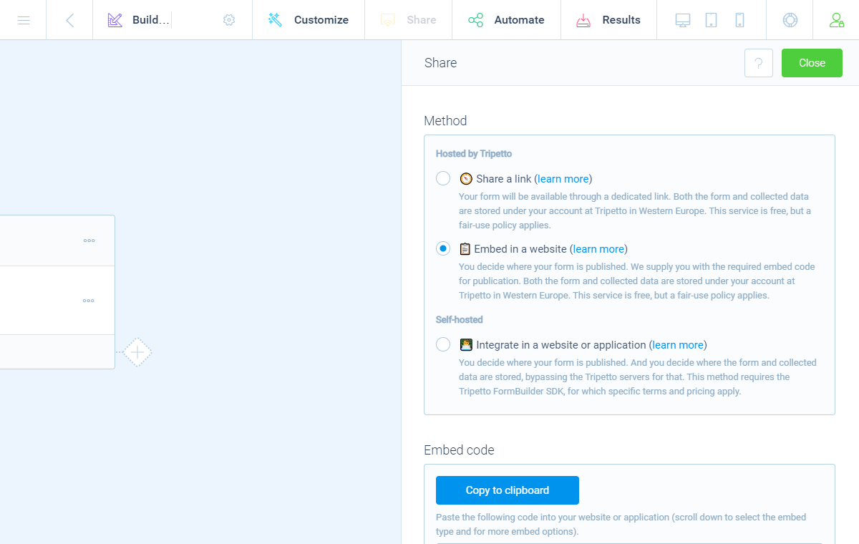Add a new section with the plus diamond
The width and height of the screenshot is (859, 544).
point(137,352)
